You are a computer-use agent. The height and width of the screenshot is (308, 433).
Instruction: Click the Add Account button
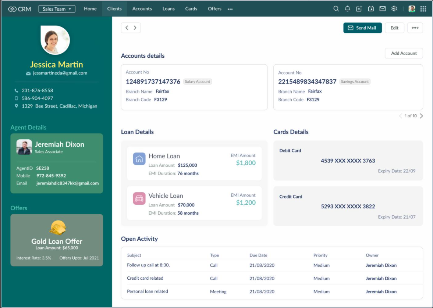coord(404,53)
